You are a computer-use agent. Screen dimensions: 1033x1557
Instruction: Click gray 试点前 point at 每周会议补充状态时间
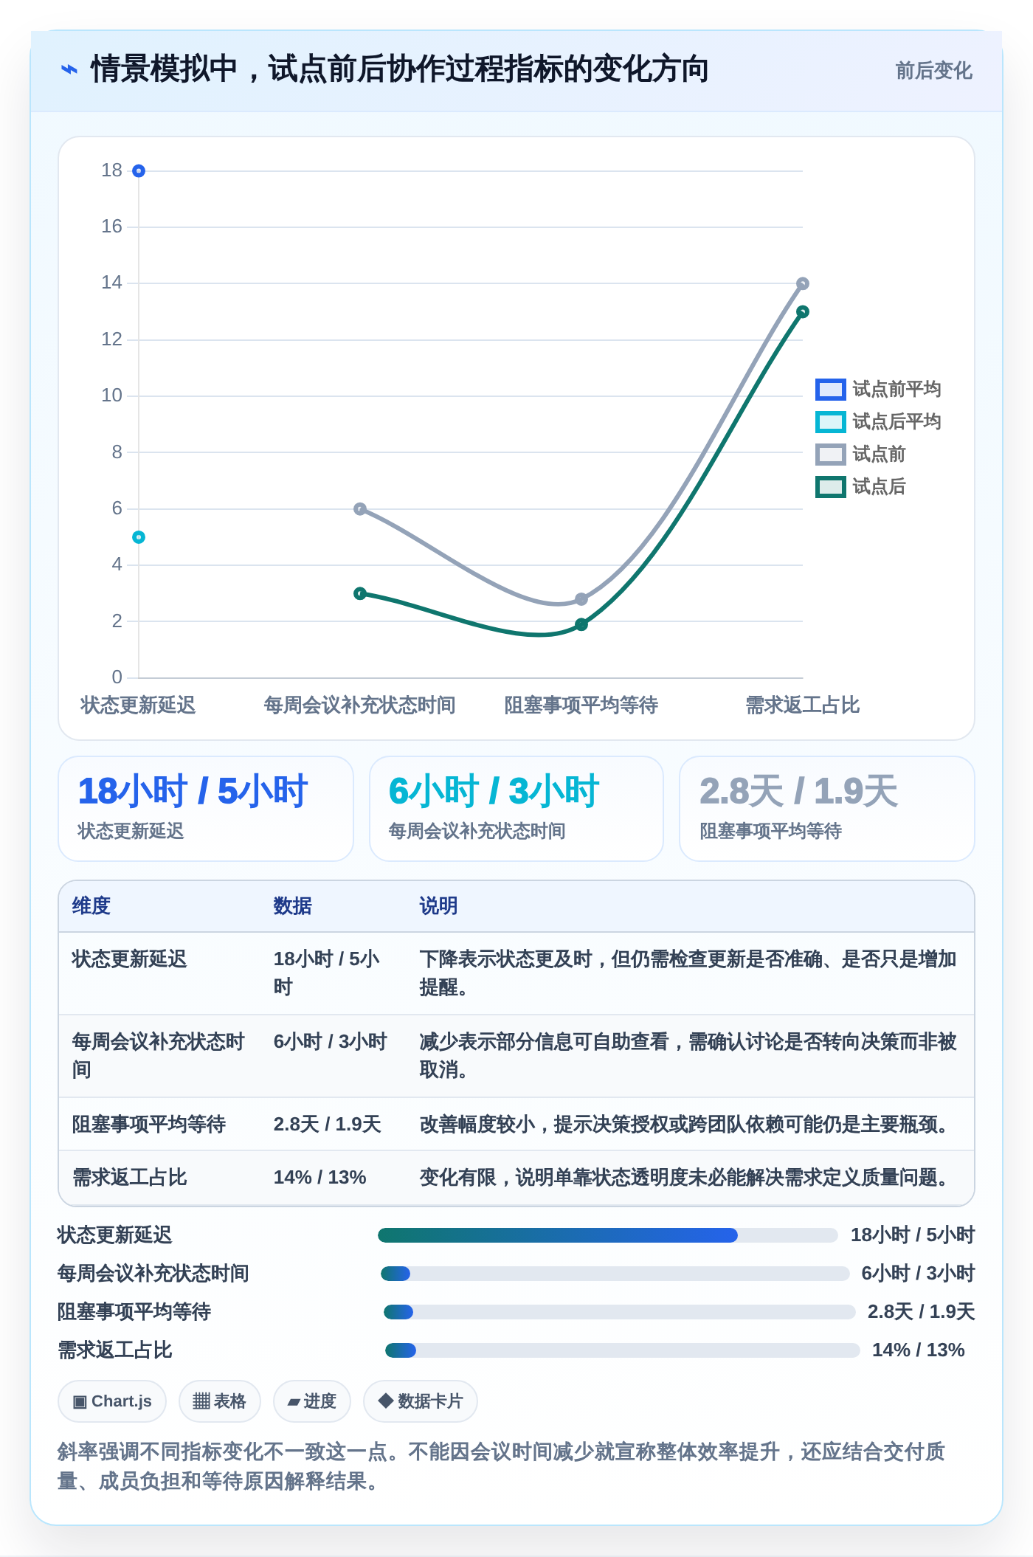click(x=360, y=509)
